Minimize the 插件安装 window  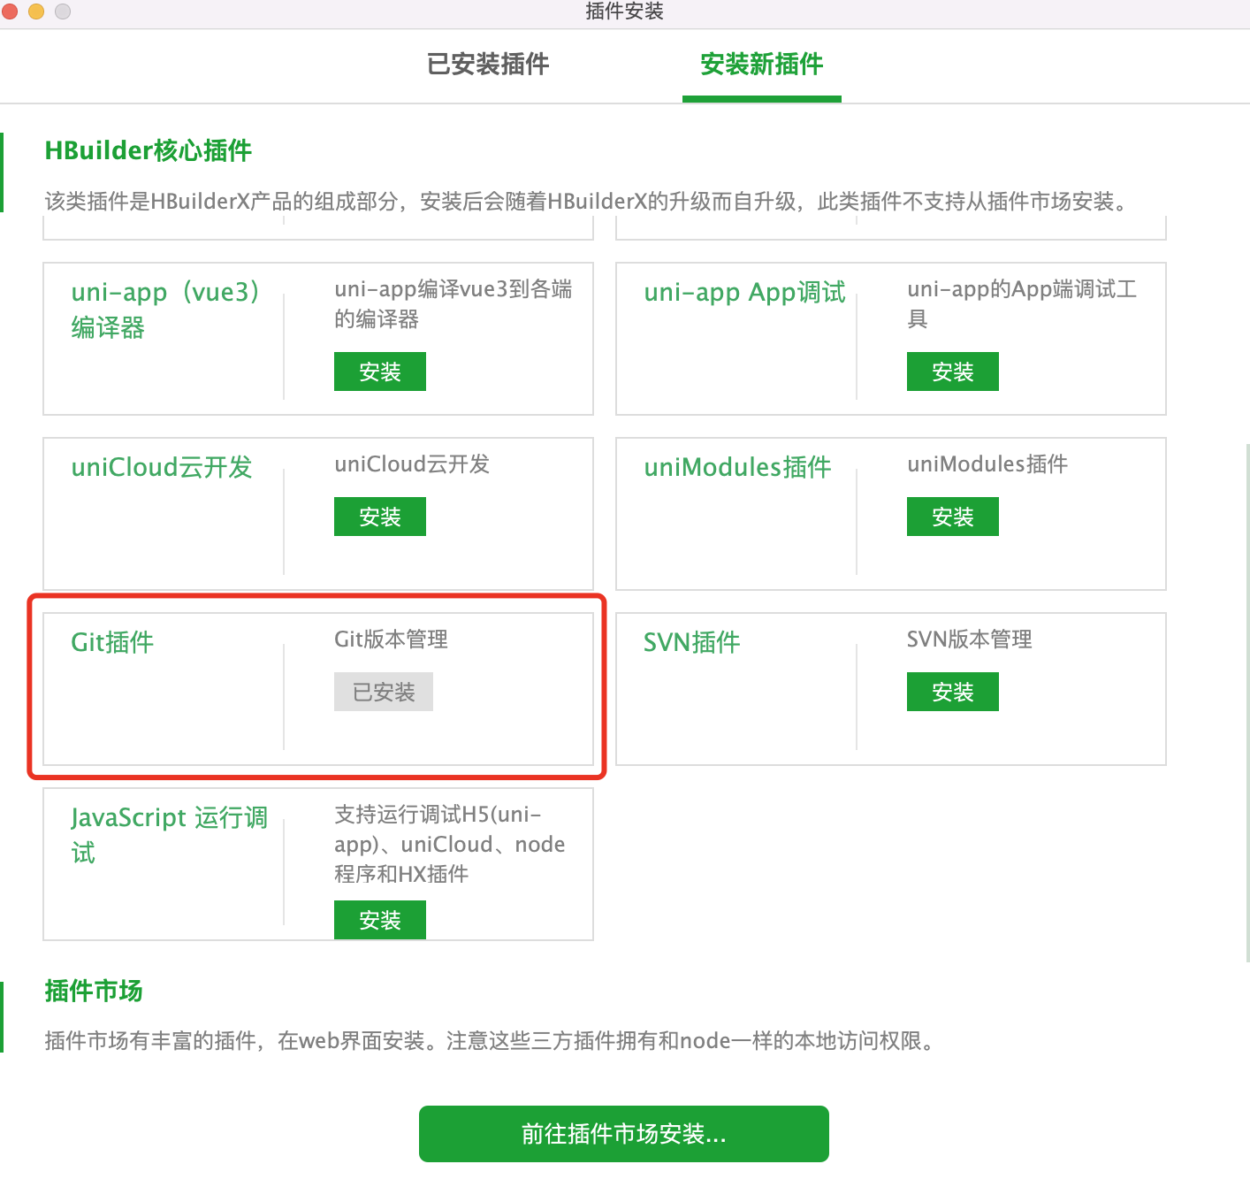[36, 11]
